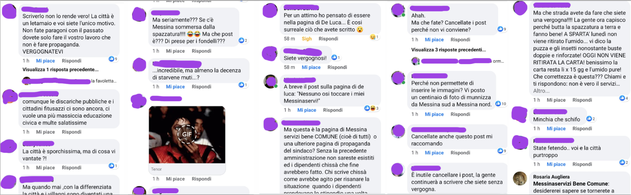
Task: Click 'Mi piace' under 'Cancellate anche questo post'
Action: tap(434, 153)
